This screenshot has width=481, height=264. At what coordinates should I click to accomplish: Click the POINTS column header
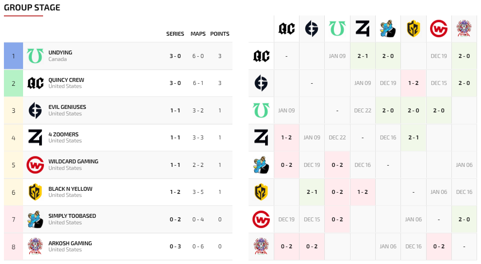tap(220, 34)
